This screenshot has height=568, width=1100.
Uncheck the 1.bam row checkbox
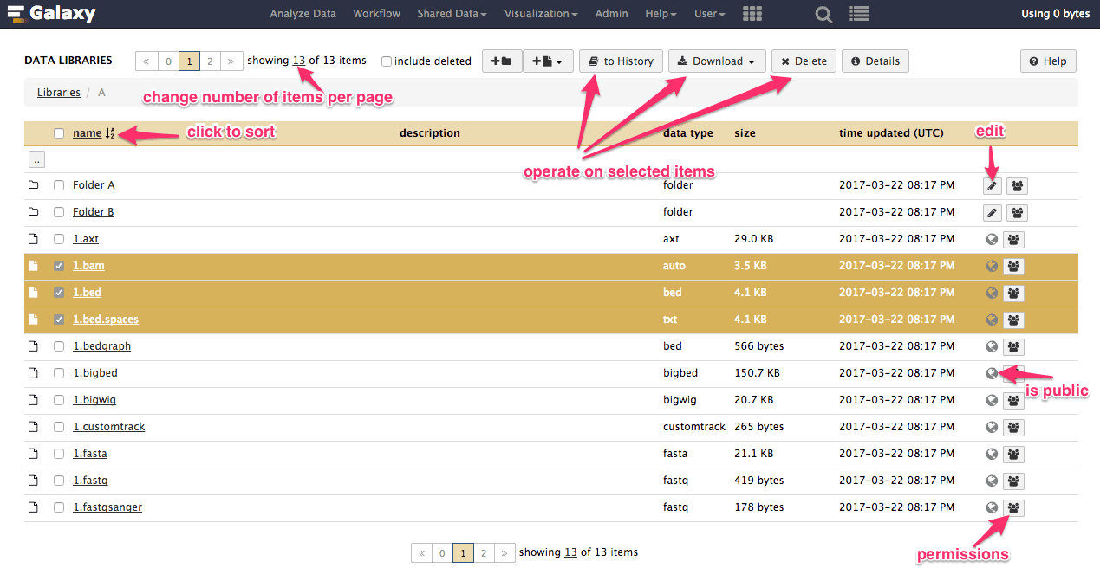click(59, 267)
